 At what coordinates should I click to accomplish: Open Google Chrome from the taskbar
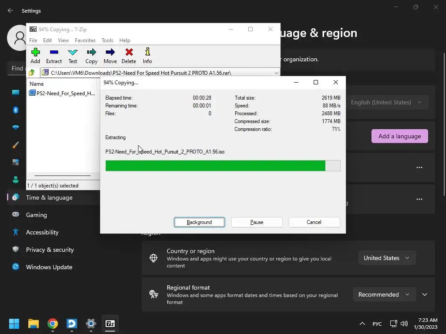53,324
